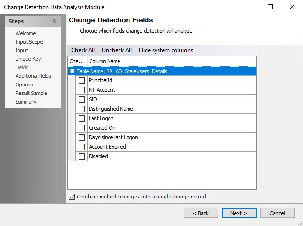This screenshot has height=226, width=303.
Task: Check the Days since last Logon checkbox
Action: pyautogui.click(x=82, y=137)
